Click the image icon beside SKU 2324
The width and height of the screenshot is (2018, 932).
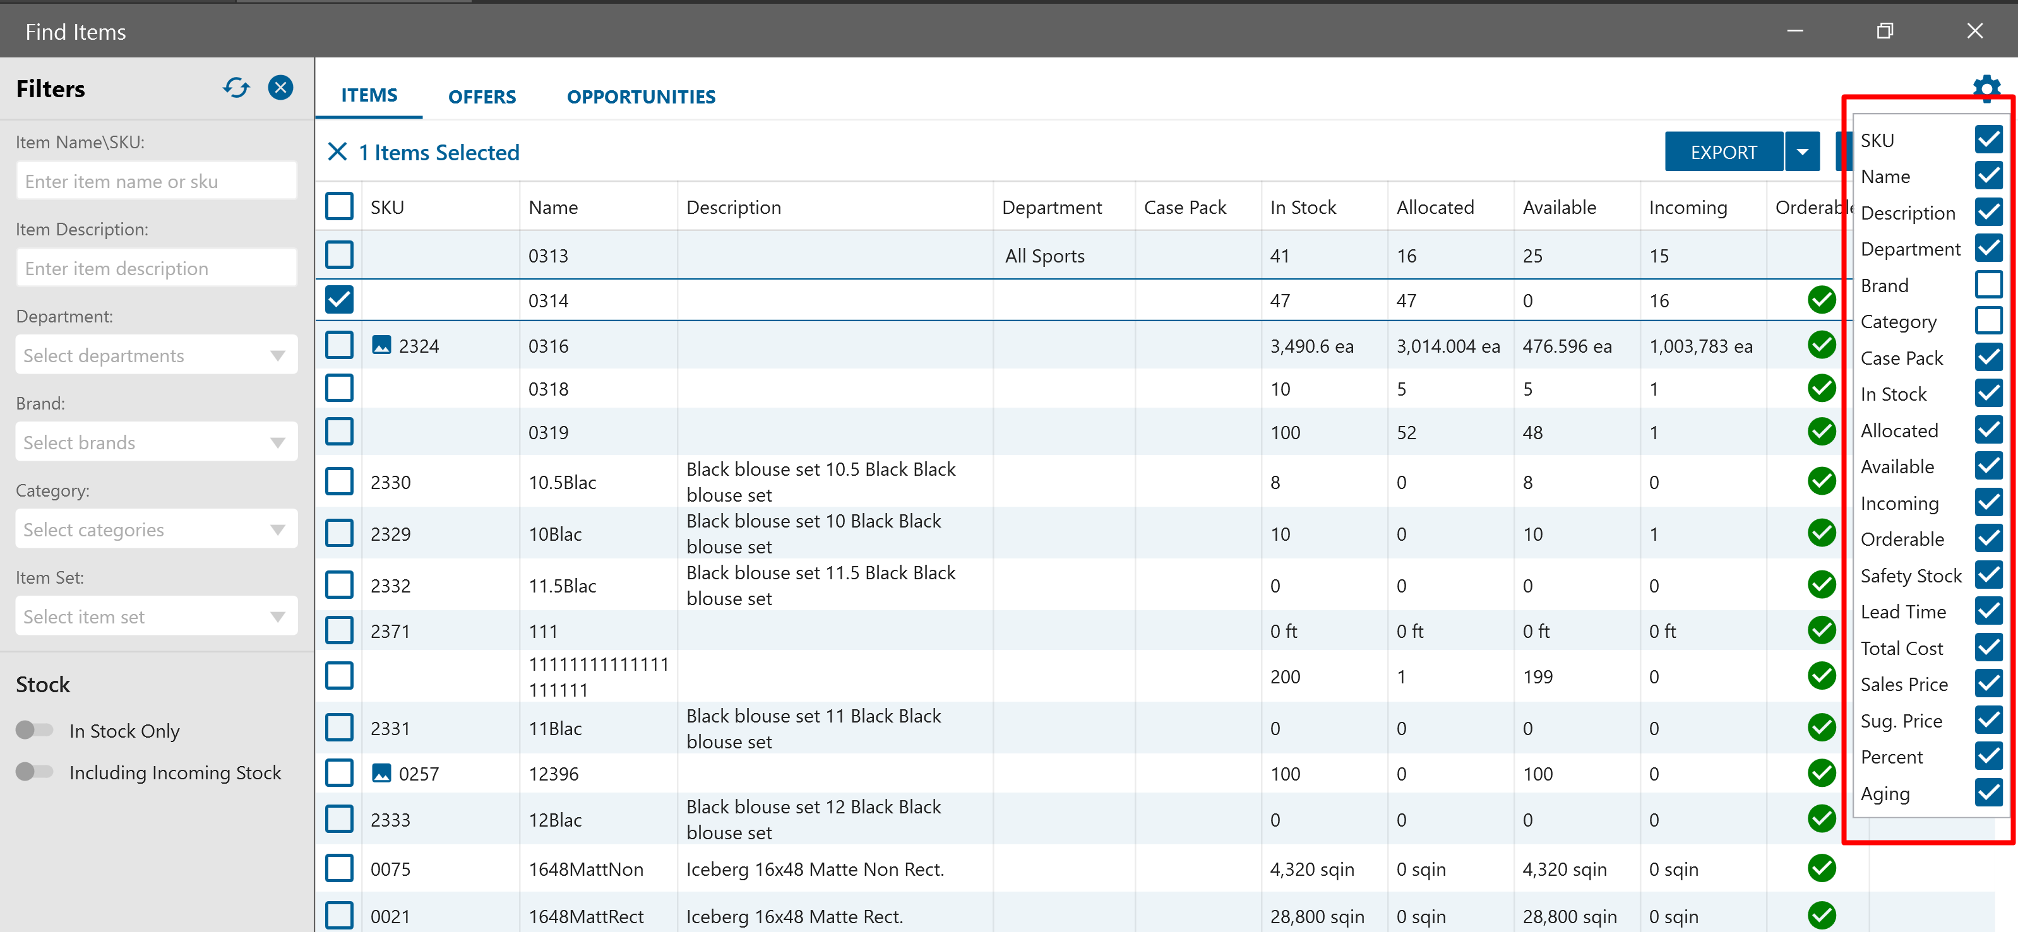coord(381,345)
